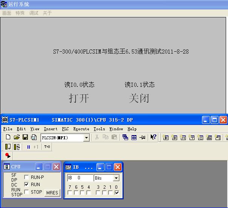
Task: Click the IB 0 address input field
Action: point(80,178)
